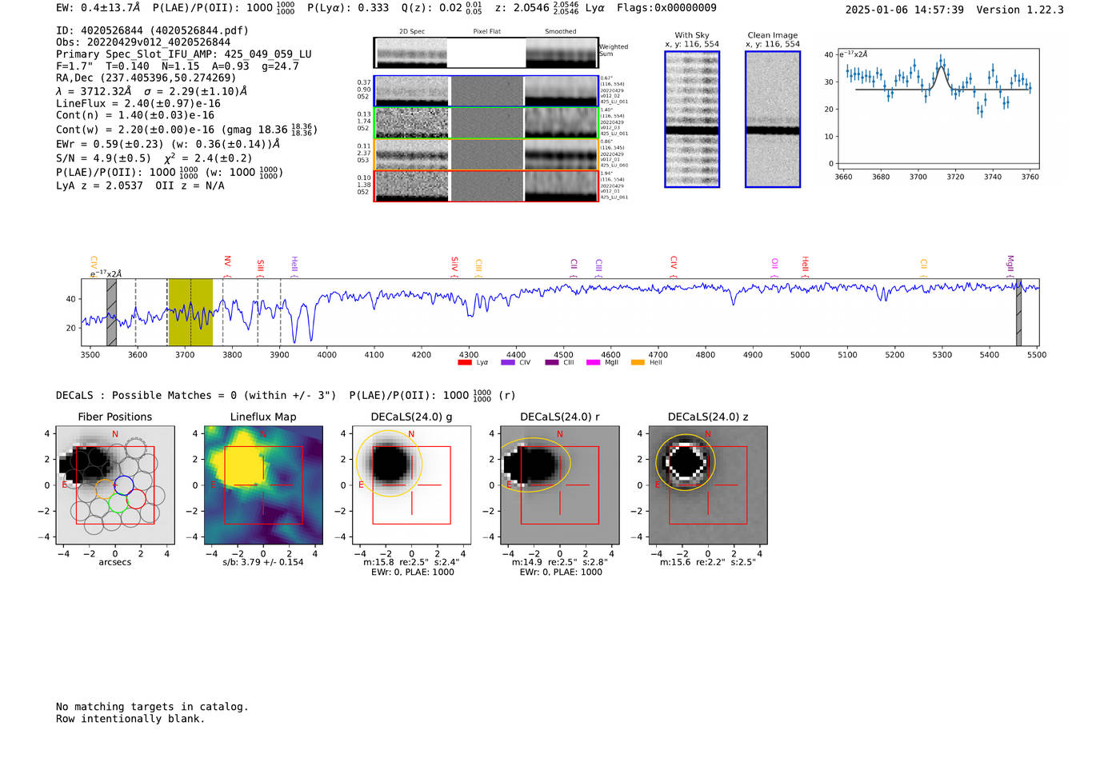Click the gray hatched band near 5460 Å
Image resolution: width=1120 pixels, height=762 pixels.
tap(1018, 312)
